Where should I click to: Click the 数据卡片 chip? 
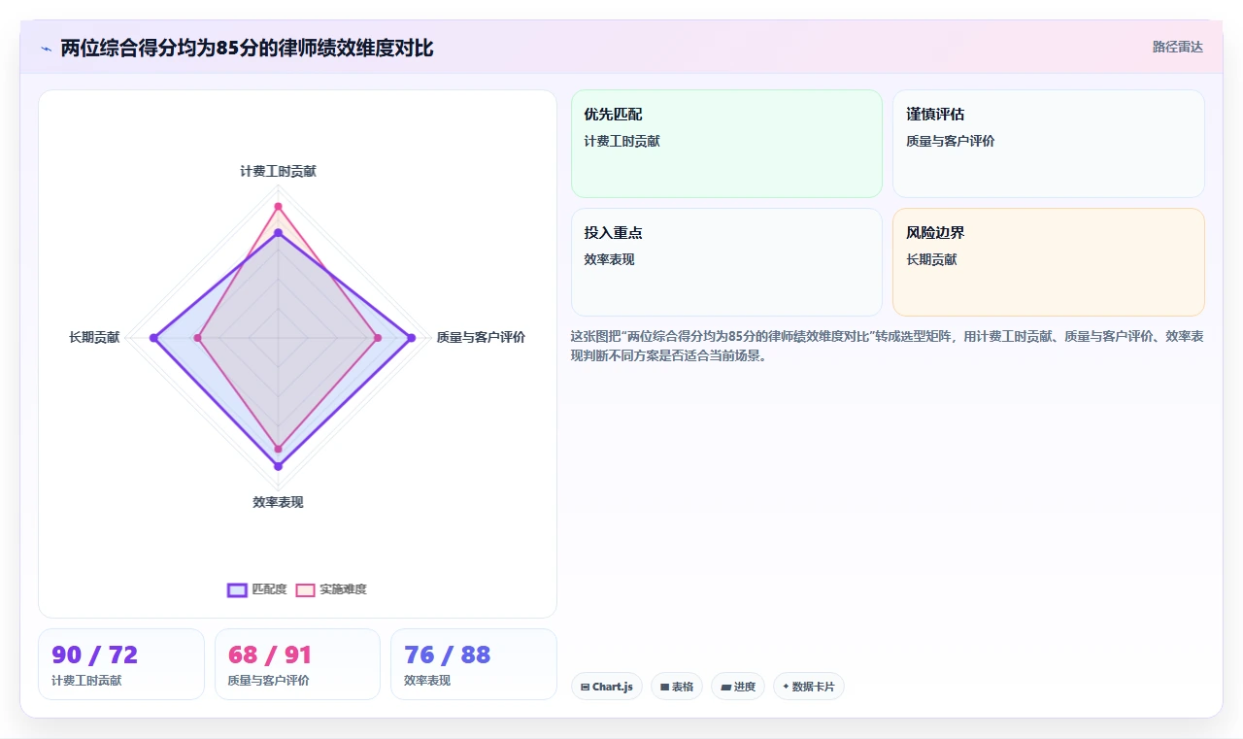pyautogui.click(x=809, y=687)
